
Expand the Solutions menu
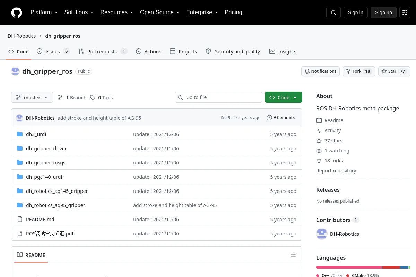point(79,12)
